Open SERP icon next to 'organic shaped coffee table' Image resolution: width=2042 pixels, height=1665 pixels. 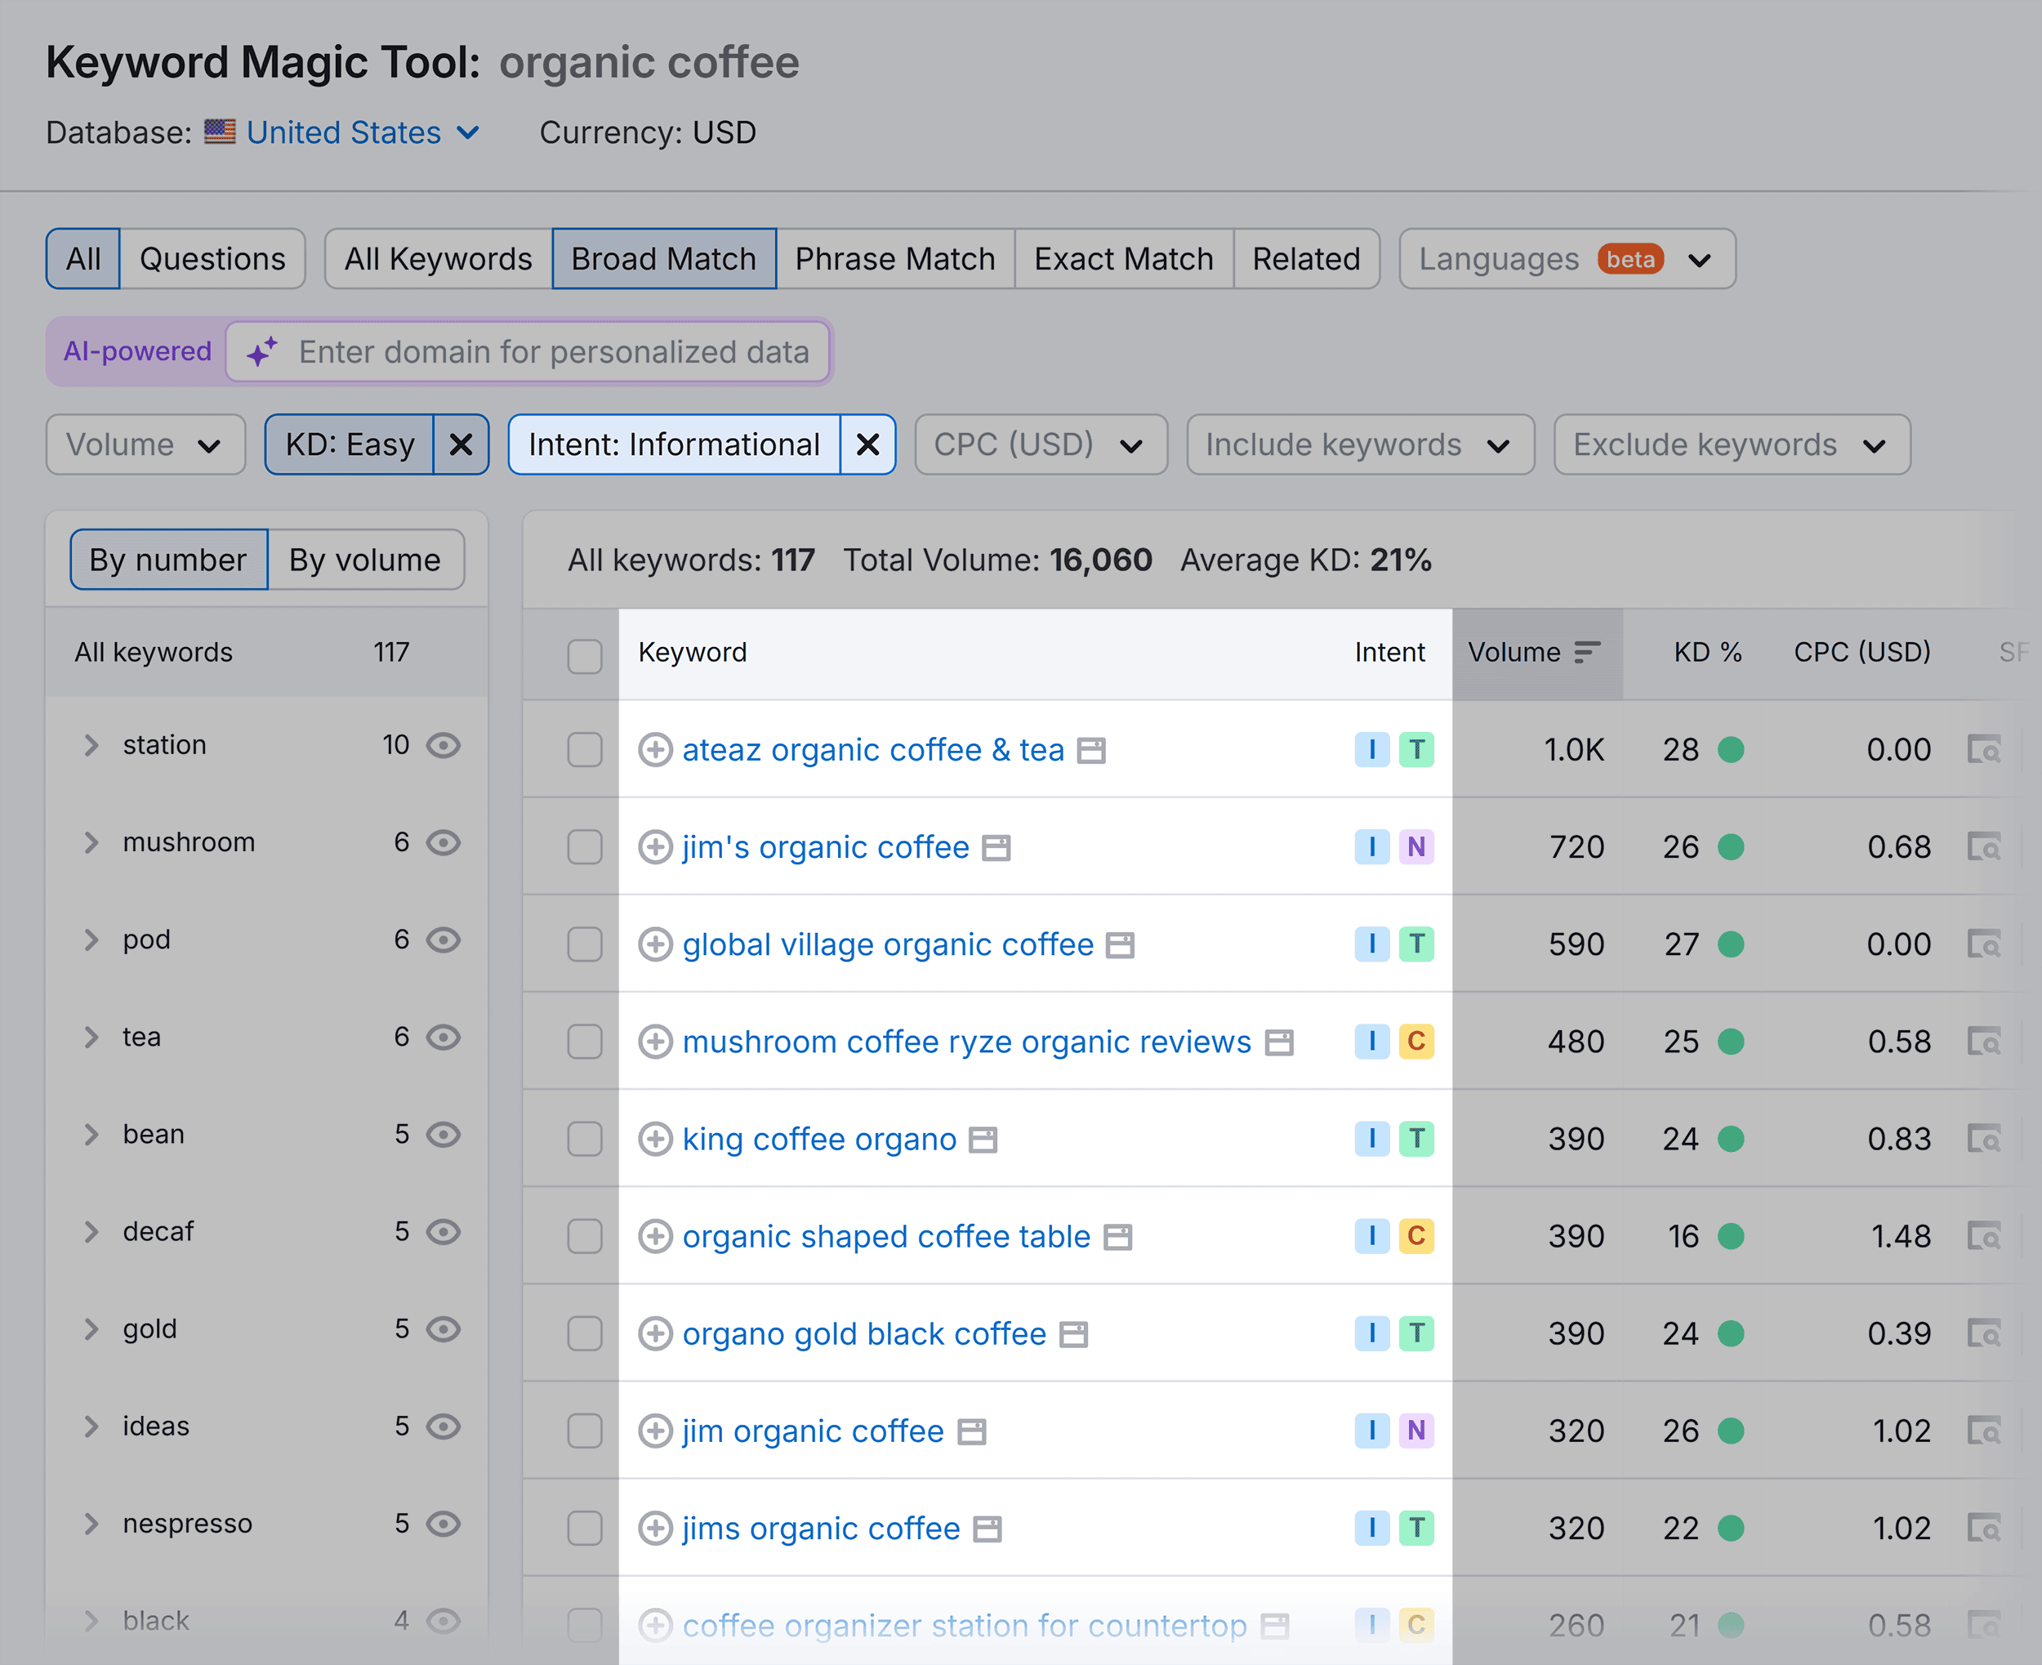(x=1117, y=1237)
